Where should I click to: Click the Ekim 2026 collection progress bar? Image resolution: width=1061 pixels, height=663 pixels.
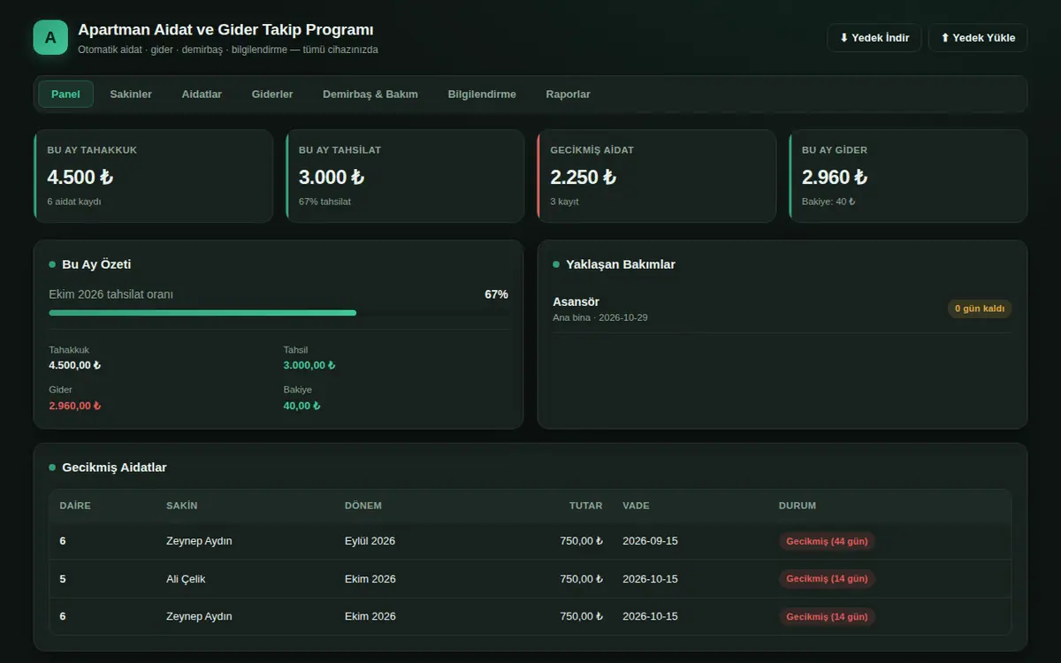pyautogui.click(x=279, y=313)
